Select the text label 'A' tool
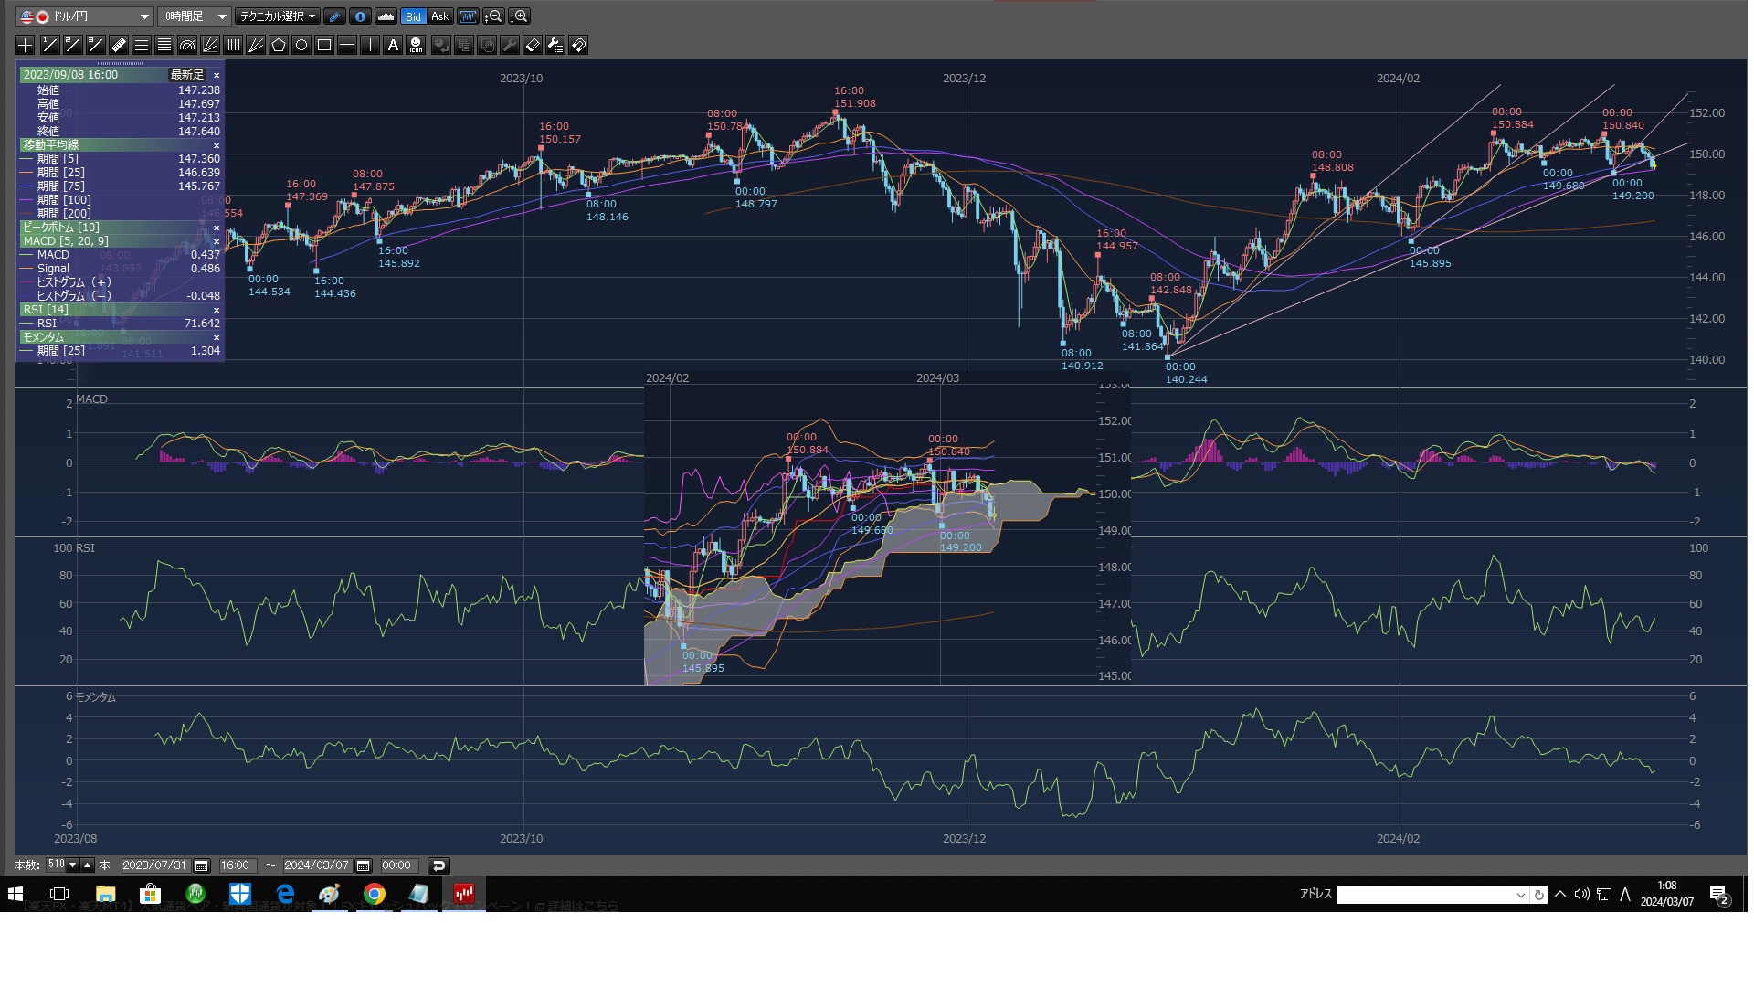This screenshot has height=987, width=1754. pos(393,45)
